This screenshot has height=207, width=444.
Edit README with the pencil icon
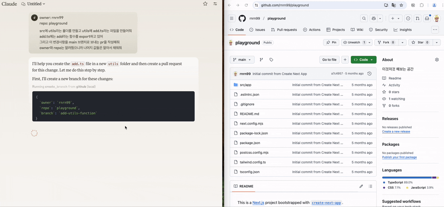click(x=361, y=186)
